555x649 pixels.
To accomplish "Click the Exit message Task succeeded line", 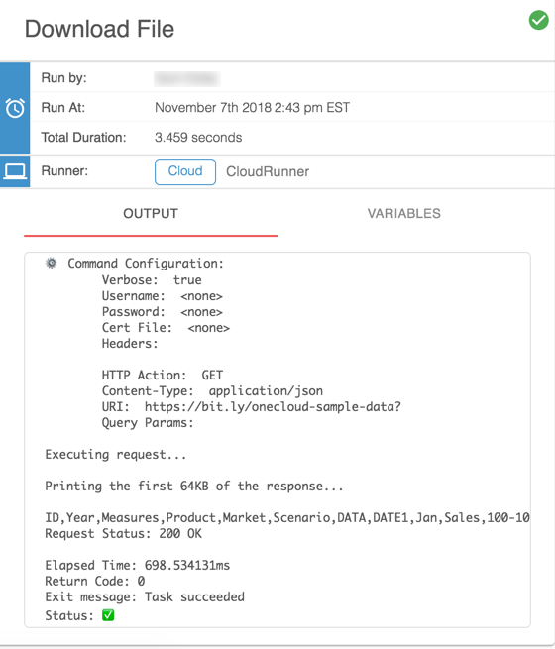I will (145, 596).
